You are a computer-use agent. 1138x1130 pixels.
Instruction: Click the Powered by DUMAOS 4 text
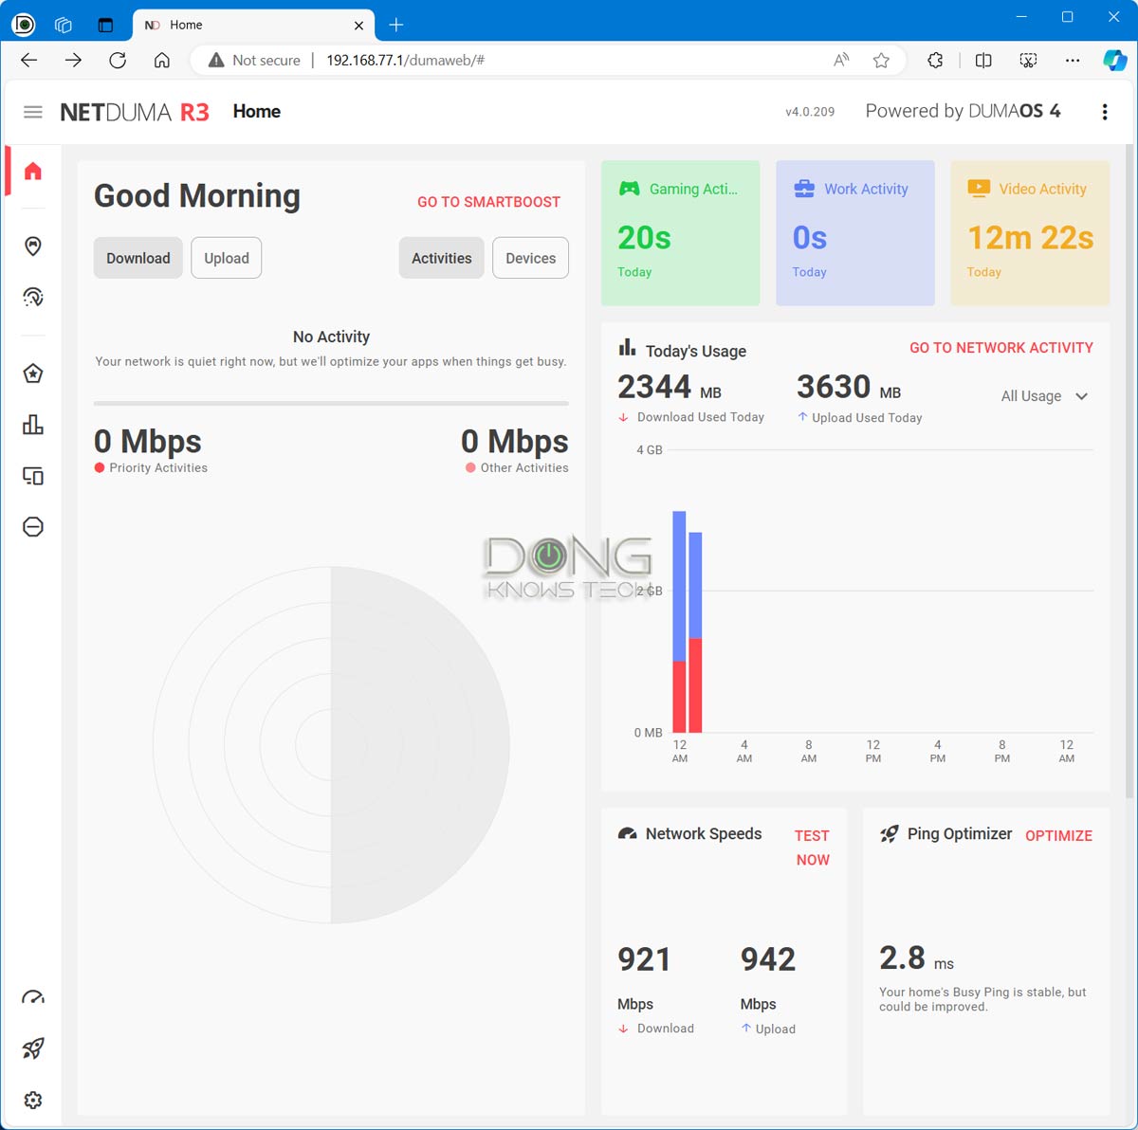[963, 111]
